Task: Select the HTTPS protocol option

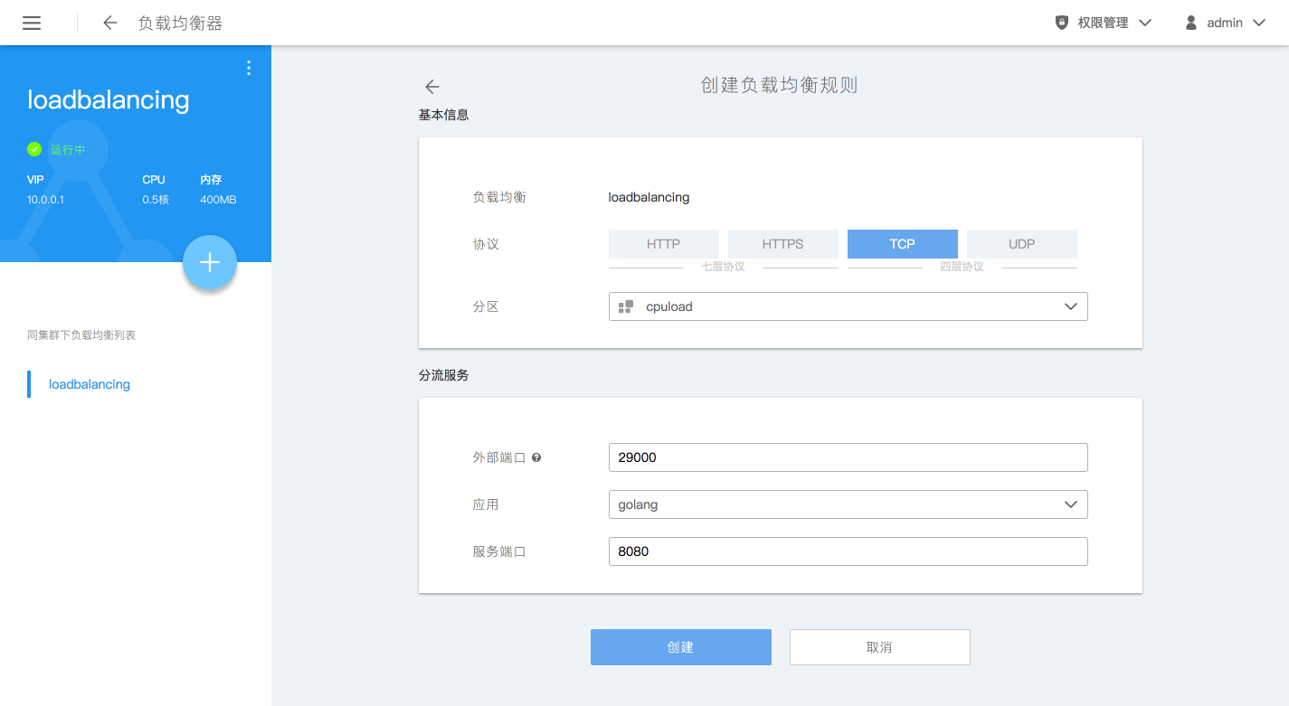Action: point(782,244)
